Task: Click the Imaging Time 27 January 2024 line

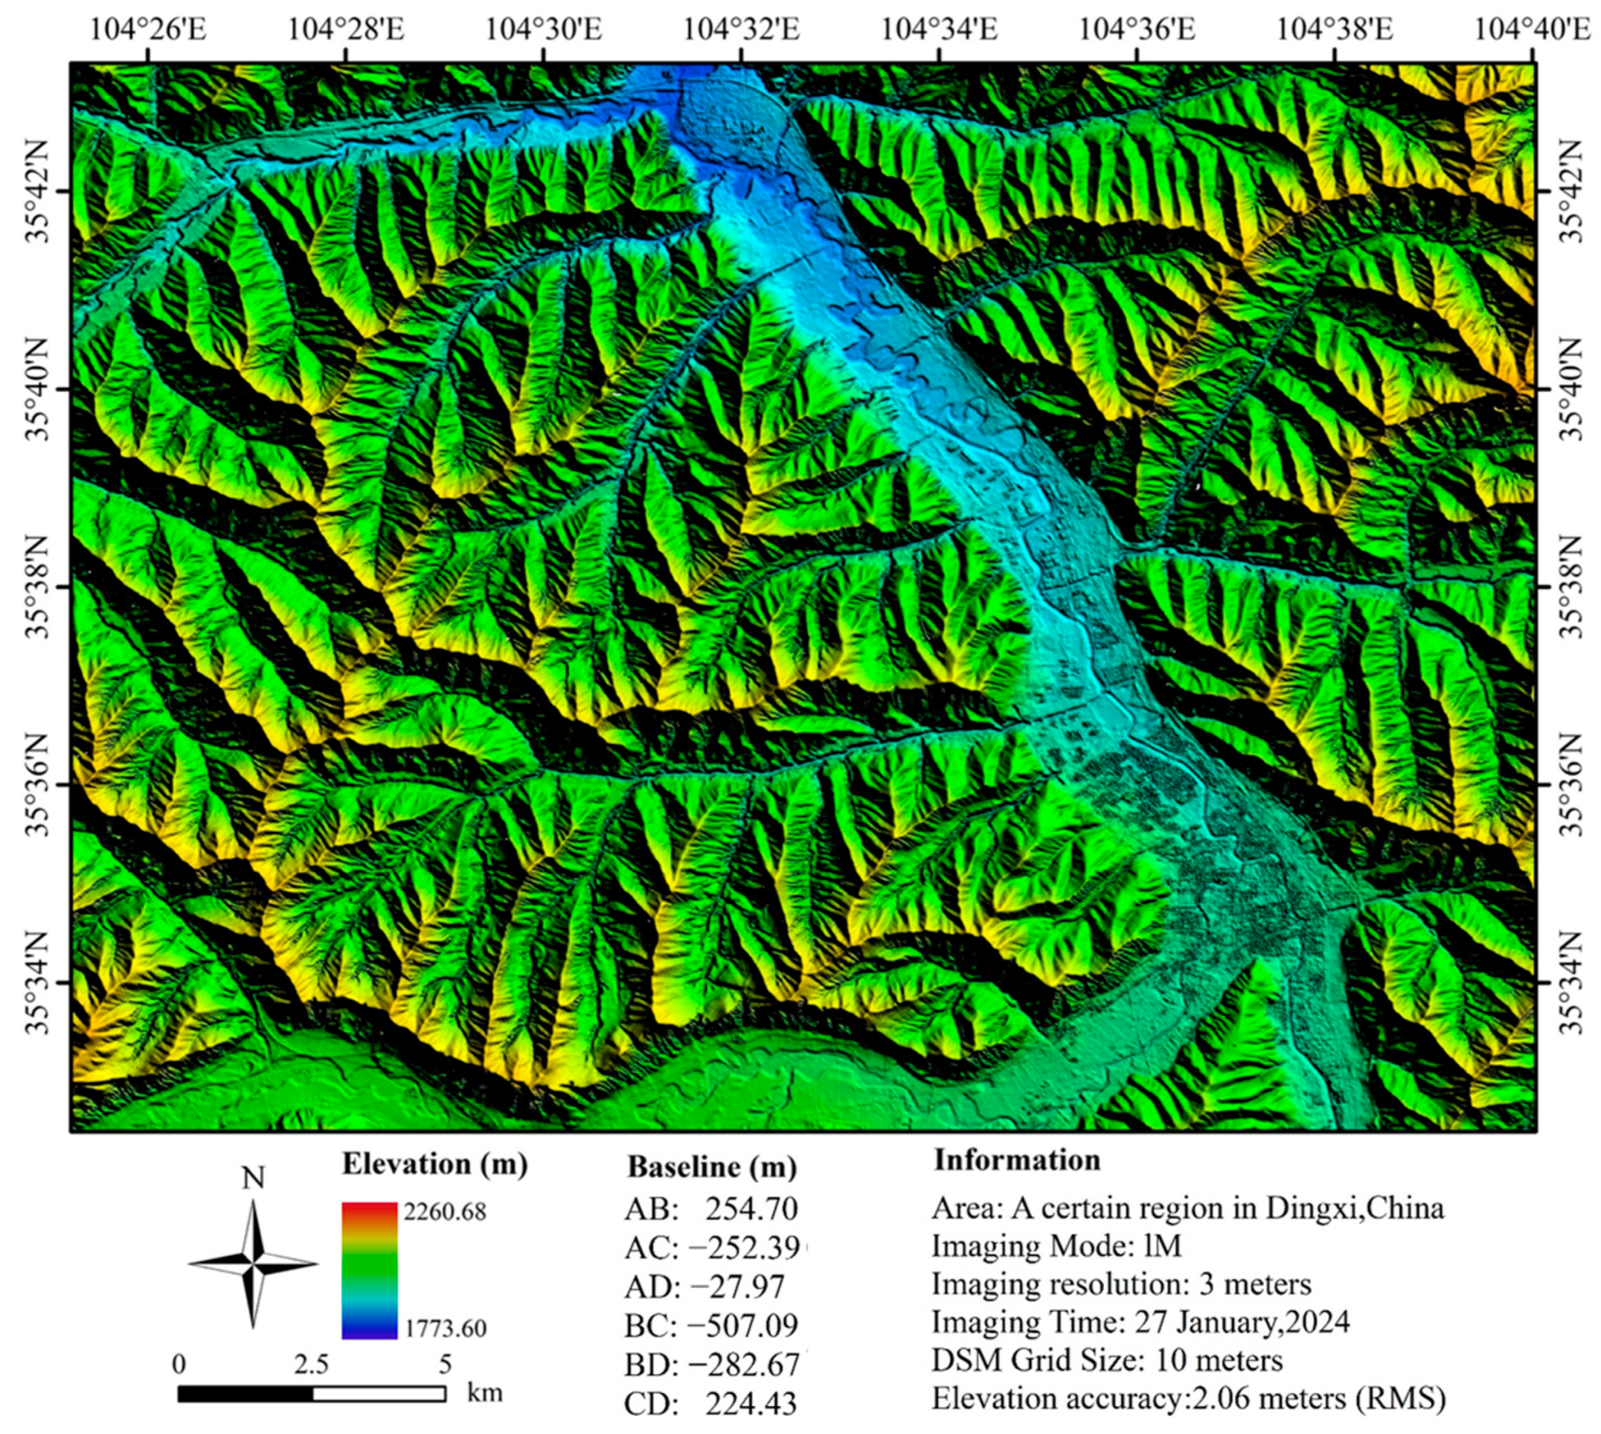Action: (1140, 1321)
